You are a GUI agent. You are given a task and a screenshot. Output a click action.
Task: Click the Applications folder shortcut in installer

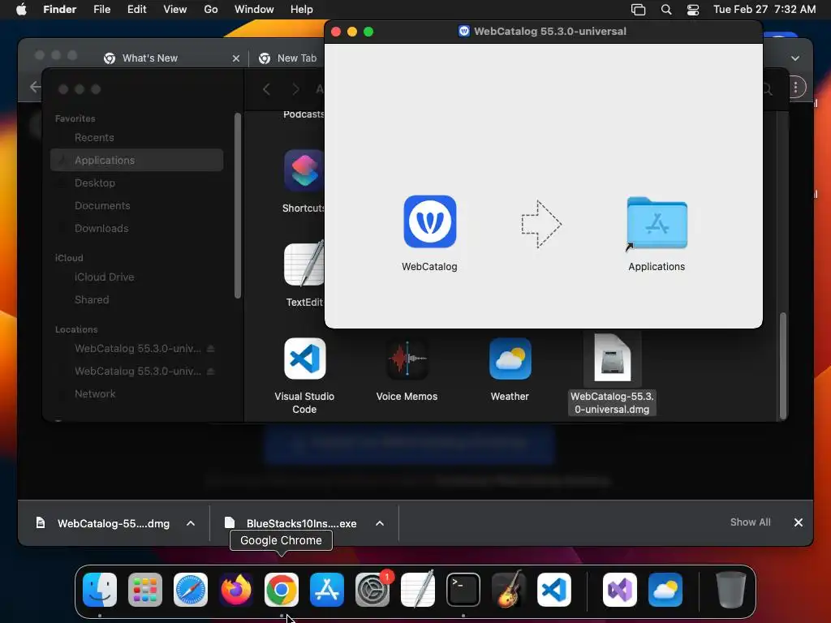click(x=657, y=223)
